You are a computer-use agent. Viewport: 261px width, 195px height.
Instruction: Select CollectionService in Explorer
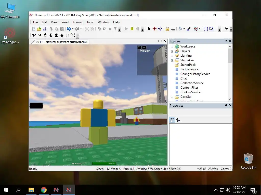coord(192,83)
